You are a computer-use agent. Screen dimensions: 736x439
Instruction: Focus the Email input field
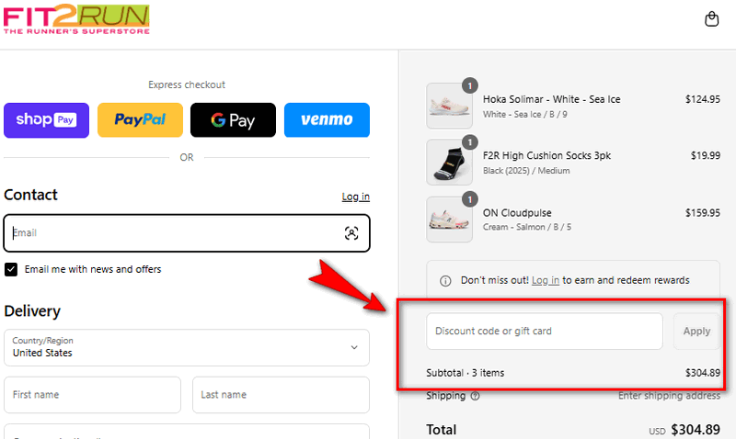(175, 233)
